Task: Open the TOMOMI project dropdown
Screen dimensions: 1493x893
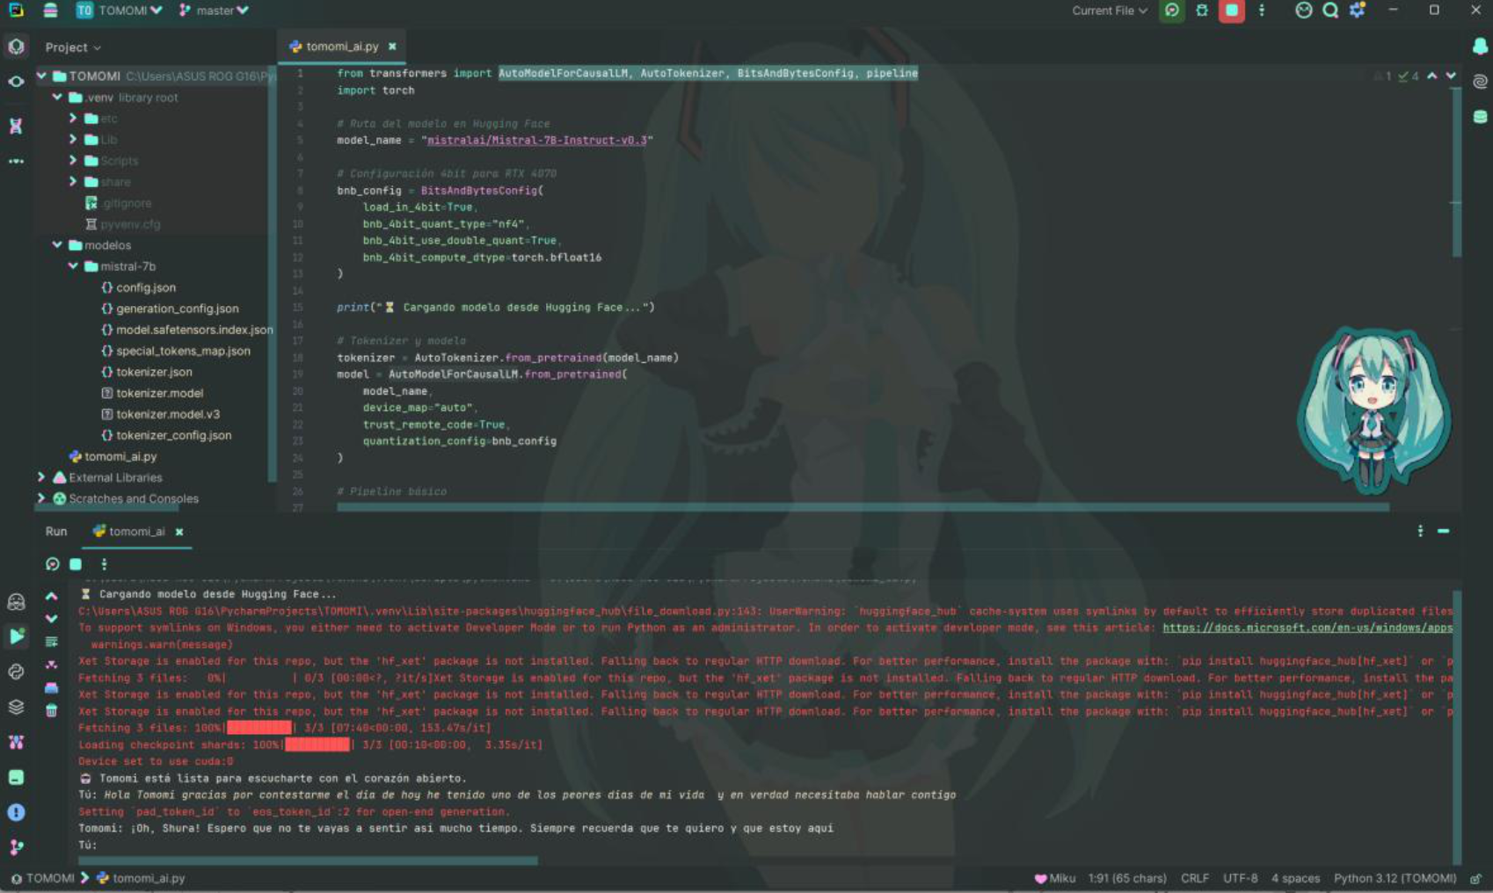Action: click(x=120, y=11)
